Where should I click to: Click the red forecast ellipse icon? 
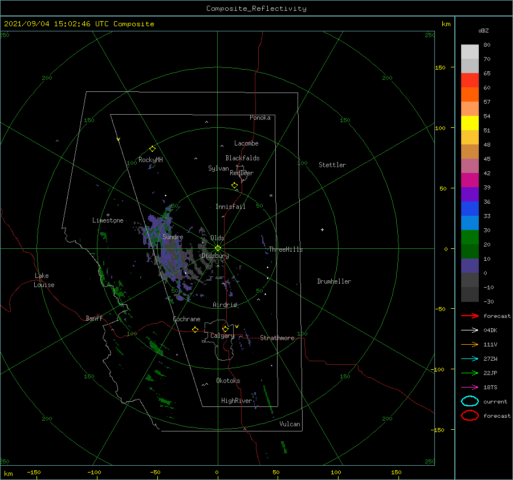470,416
